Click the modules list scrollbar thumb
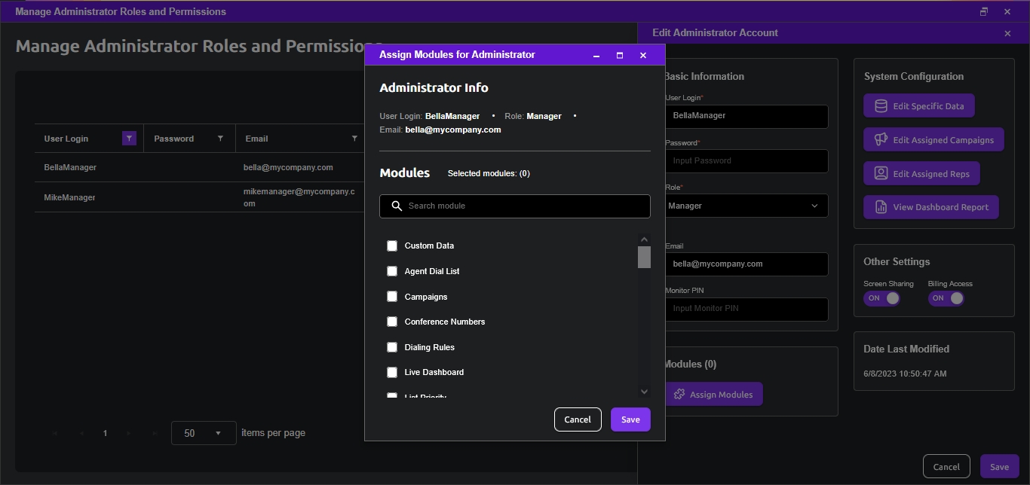The height and width of the screenshot is (485, 1030). 644,257
